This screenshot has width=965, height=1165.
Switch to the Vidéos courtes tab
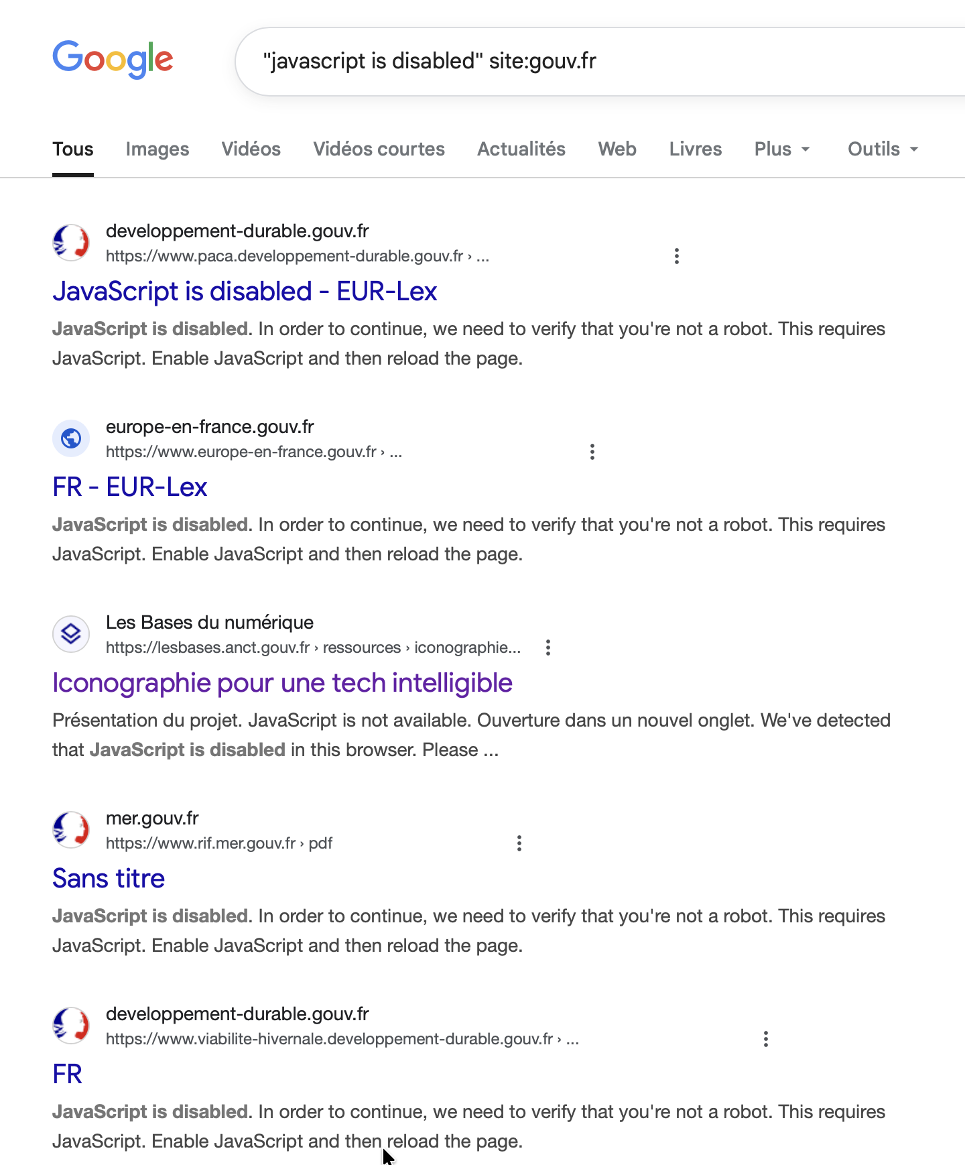click(379, 149)
